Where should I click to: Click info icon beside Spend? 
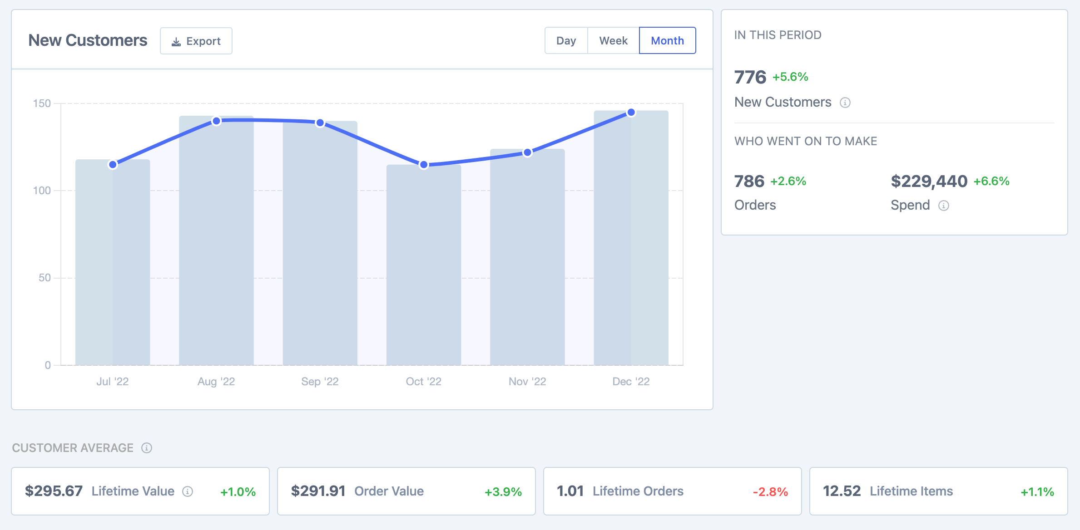pos(944,206)
